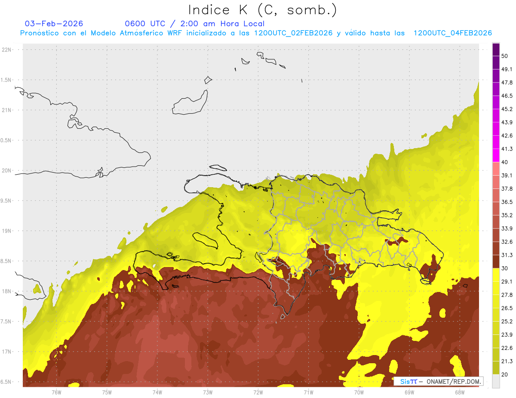Click the colorbar value '43.9'
Screen dimensions: 516x398
tap(507, 122)
